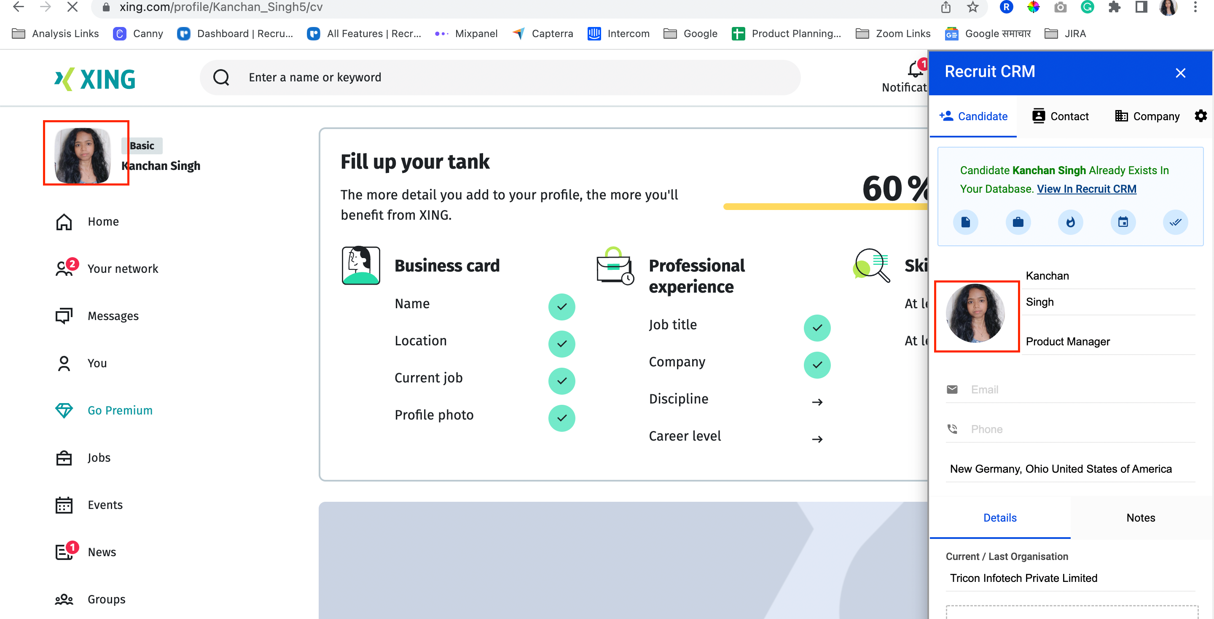The width and height of the screenshot is (1214, 619).
Task: Open News in sidebar
Action: pos(86,552)
